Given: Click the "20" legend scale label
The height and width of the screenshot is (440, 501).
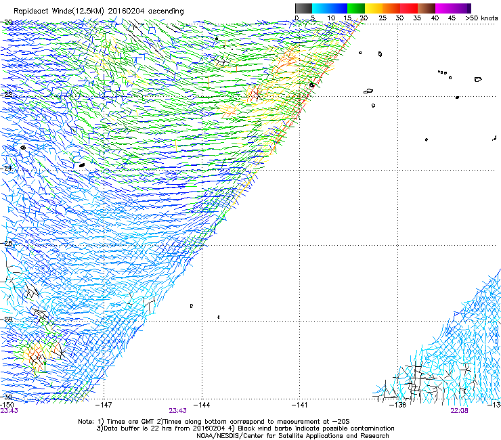Looking at the screenshot, I should pyautogui.click(x=364, y=18).
